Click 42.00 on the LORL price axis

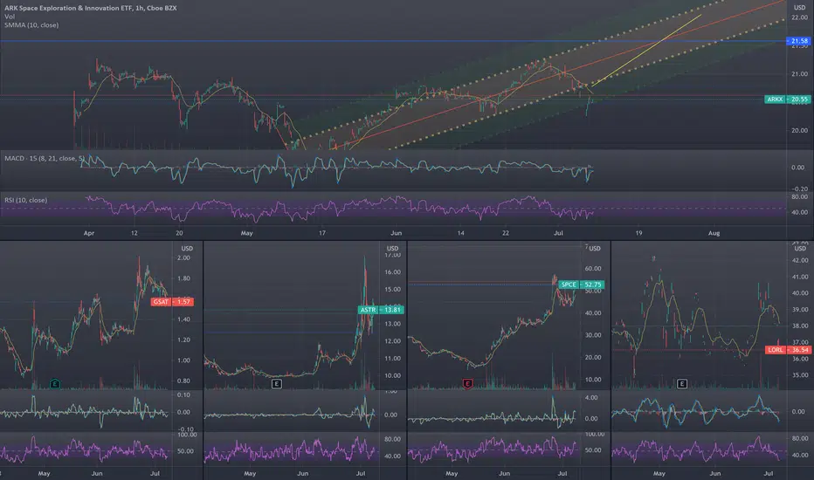click(x=800, y=260)
